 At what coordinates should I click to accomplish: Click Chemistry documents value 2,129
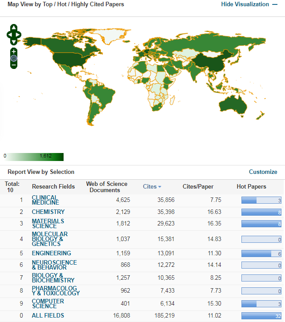123,212
